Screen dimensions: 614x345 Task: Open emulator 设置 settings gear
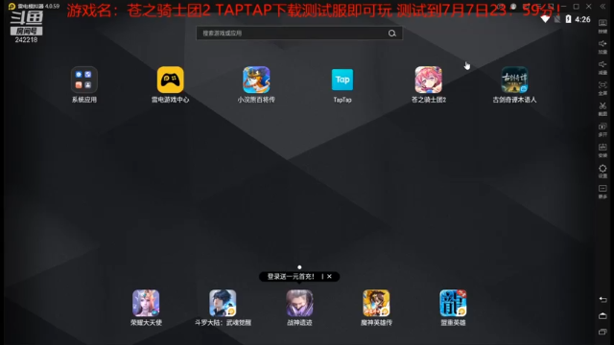(x=602, y=171)
